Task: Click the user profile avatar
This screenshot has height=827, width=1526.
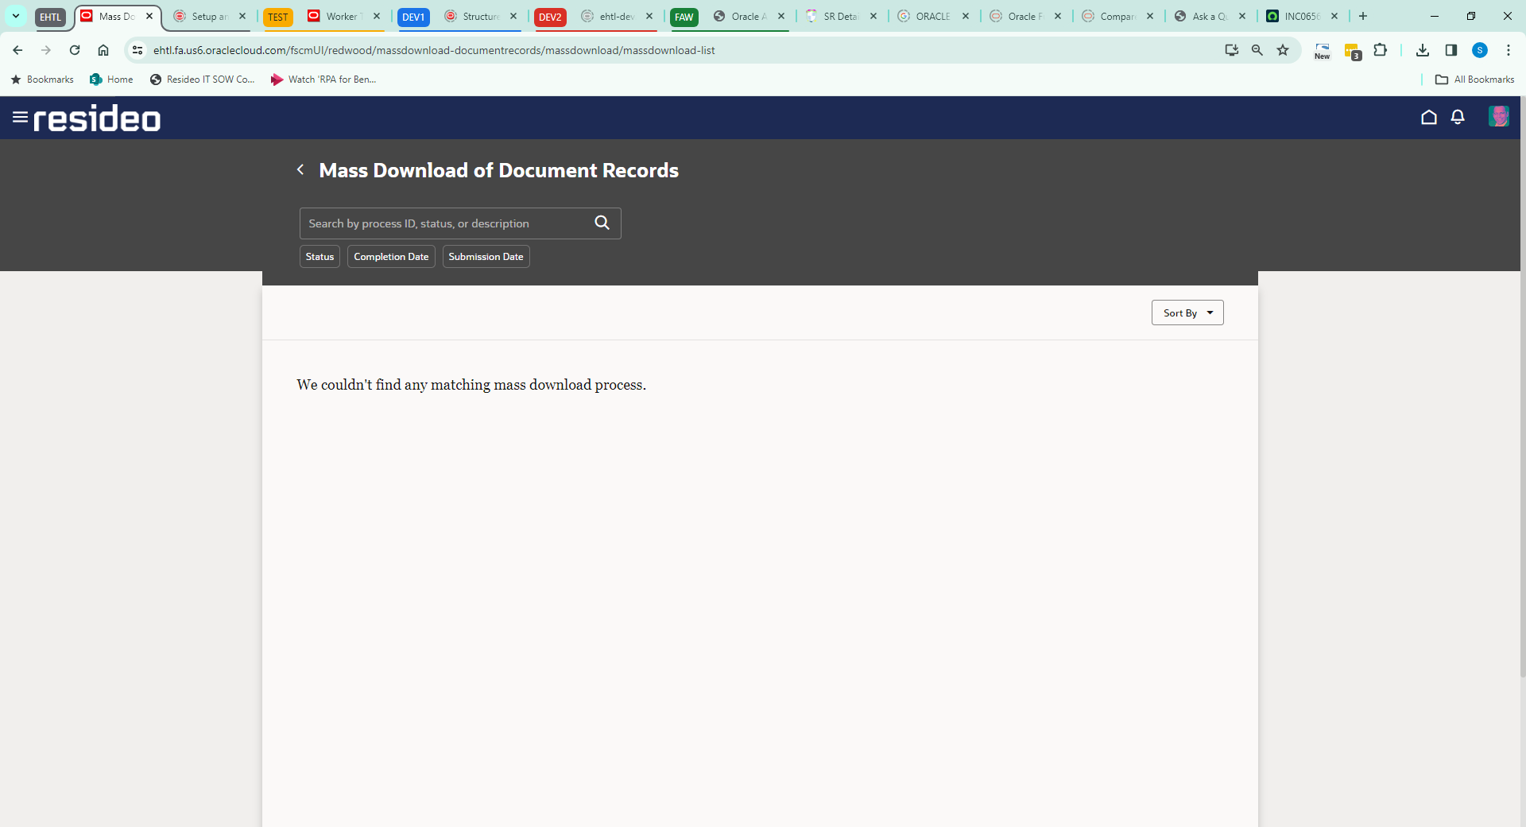Action: (x=1499, y=116)
